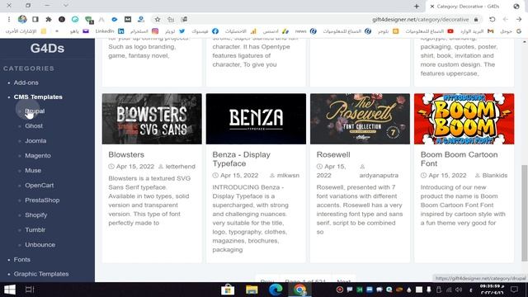Viewport: 528px width, 297px height.
Task: Open the Add-ons category
Action: [26, 82]
